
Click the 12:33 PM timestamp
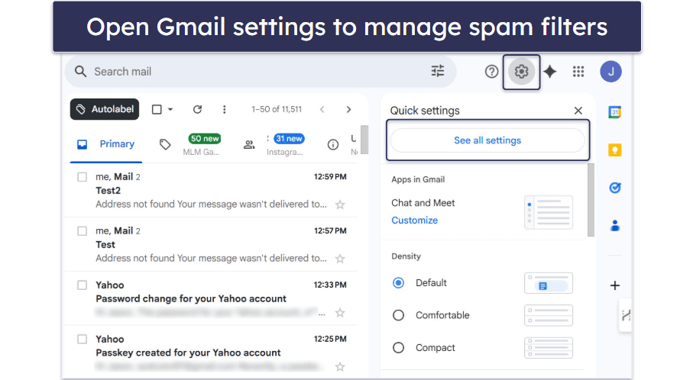pyautogui.click(x=330, y=285)
